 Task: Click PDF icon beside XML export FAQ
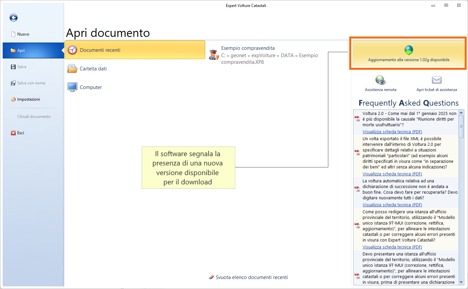(x=357, y=153)
